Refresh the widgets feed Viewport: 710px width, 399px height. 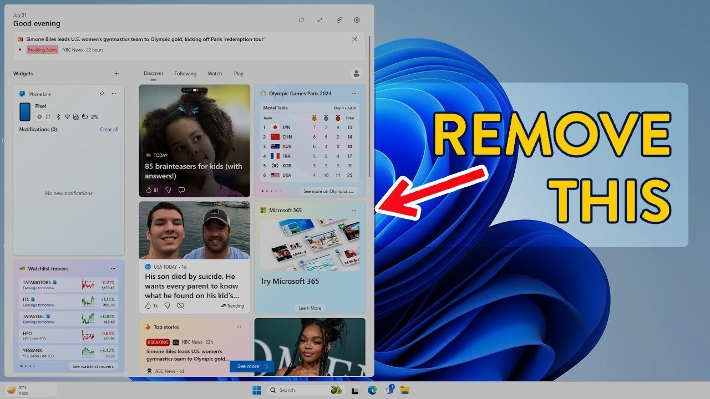301,20
